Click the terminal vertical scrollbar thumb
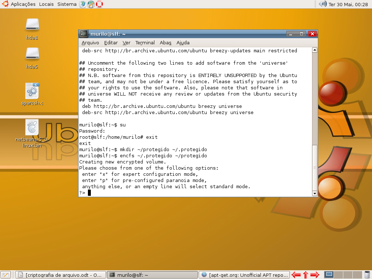 pos(315,167)
